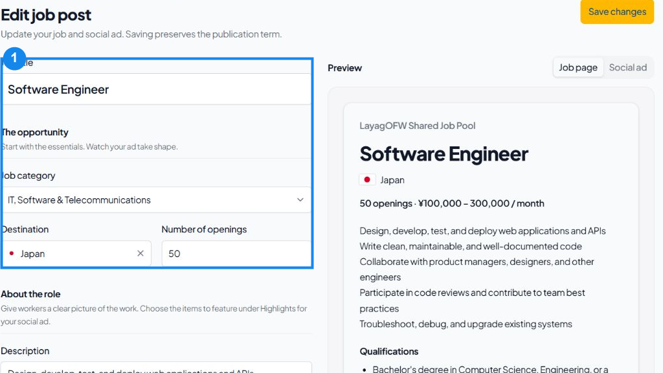
Task: Click the Software Engineer heading in preview
Action: coord(444,154)
